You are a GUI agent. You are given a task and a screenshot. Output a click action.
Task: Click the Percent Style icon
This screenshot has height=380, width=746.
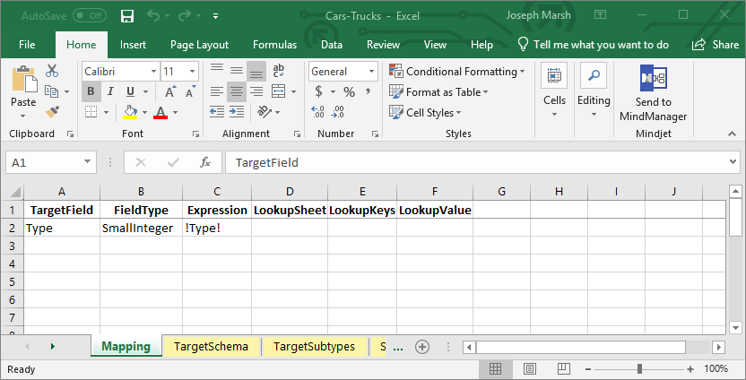pyautogui.click(x=349, y=91)
